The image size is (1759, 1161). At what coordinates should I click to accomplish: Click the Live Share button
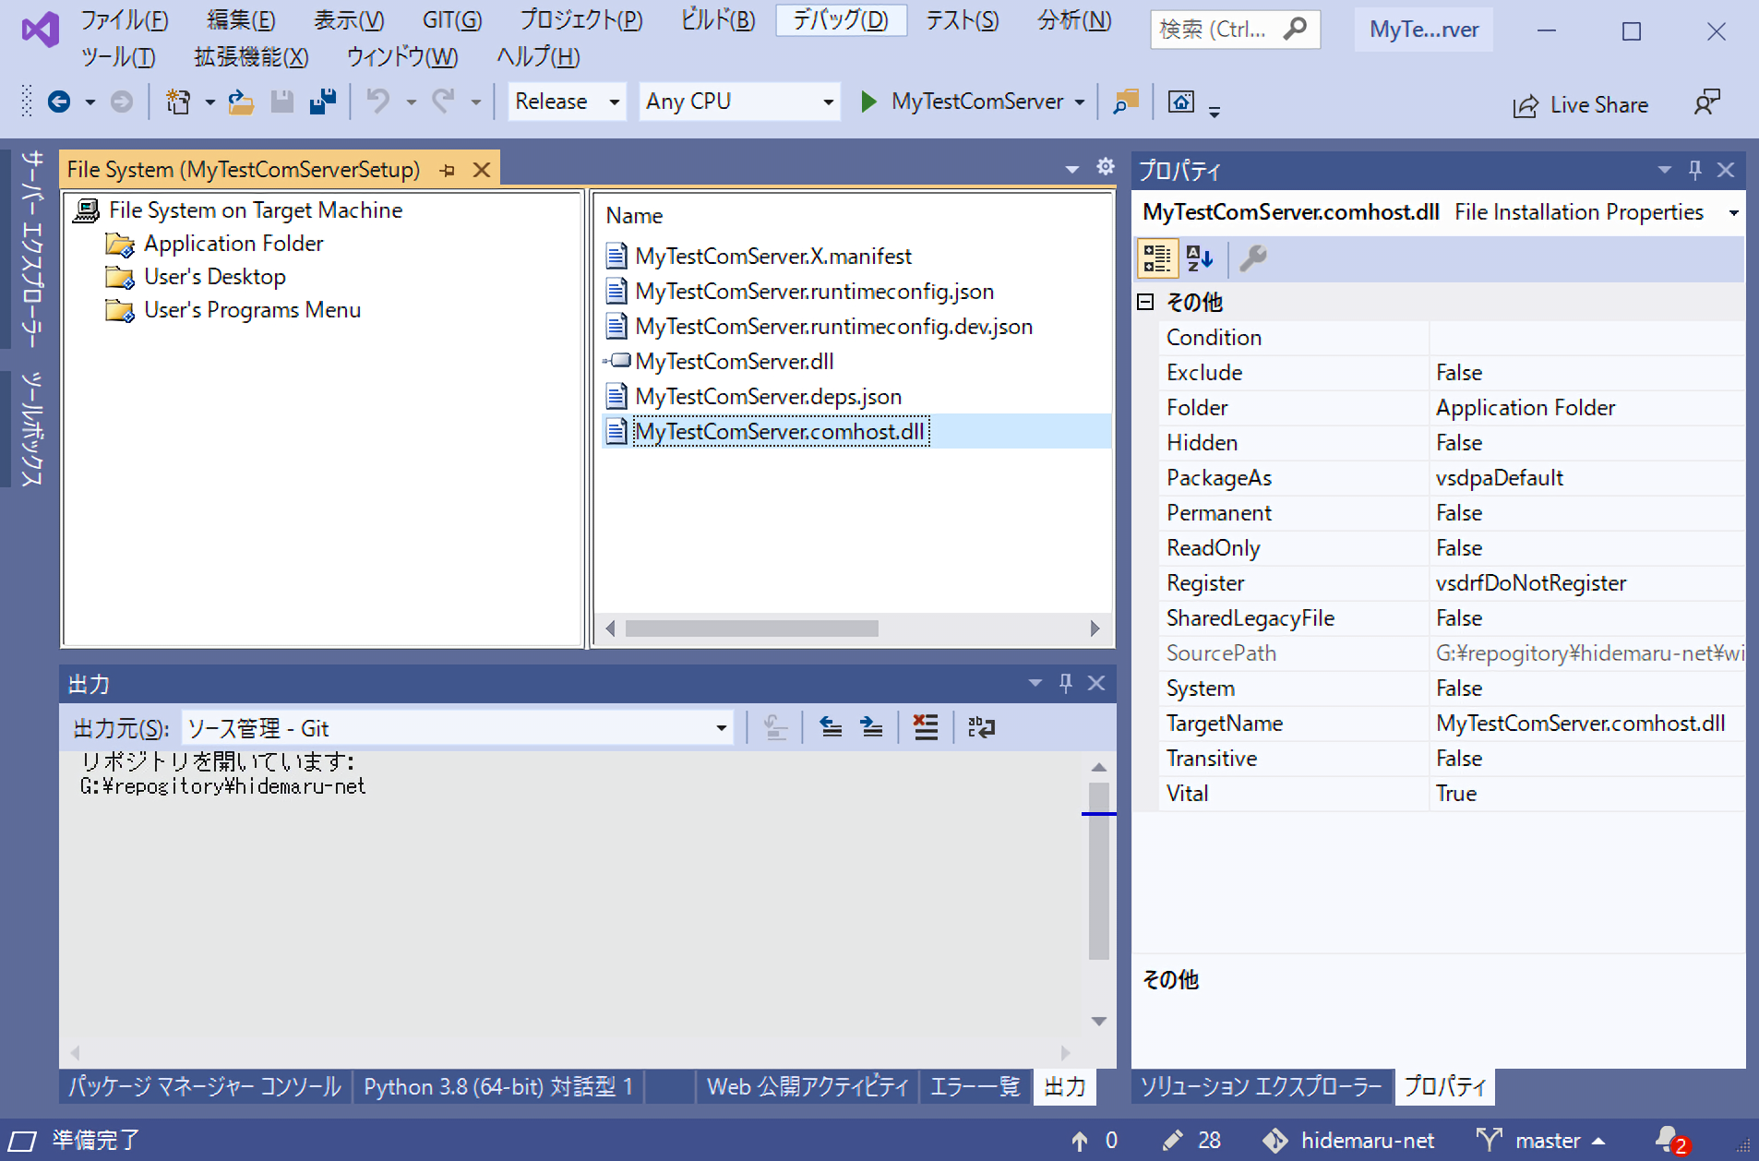[1581, 105]
